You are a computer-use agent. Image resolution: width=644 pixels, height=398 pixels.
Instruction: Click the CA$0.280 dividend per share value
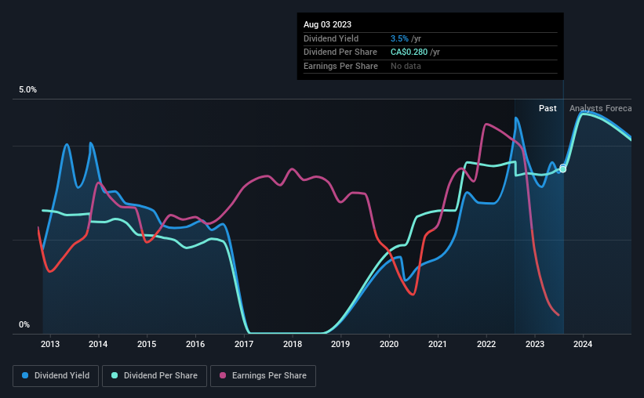coord(409,52)
